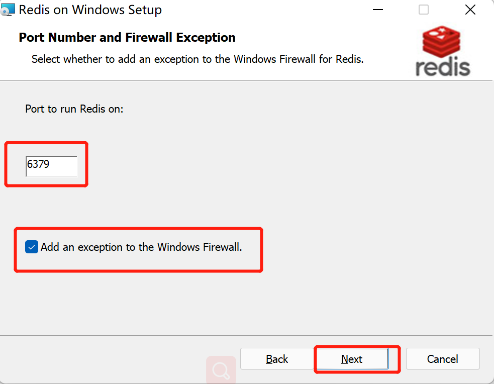Close the Redis on Windows Setup dialog
Image resolution: width=494 pixels, height=384 pixels.
470,10
